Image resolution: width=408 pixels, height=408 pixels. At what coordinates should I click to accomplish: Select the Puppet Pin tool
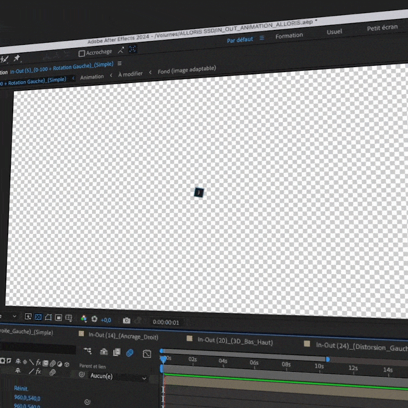17,58
